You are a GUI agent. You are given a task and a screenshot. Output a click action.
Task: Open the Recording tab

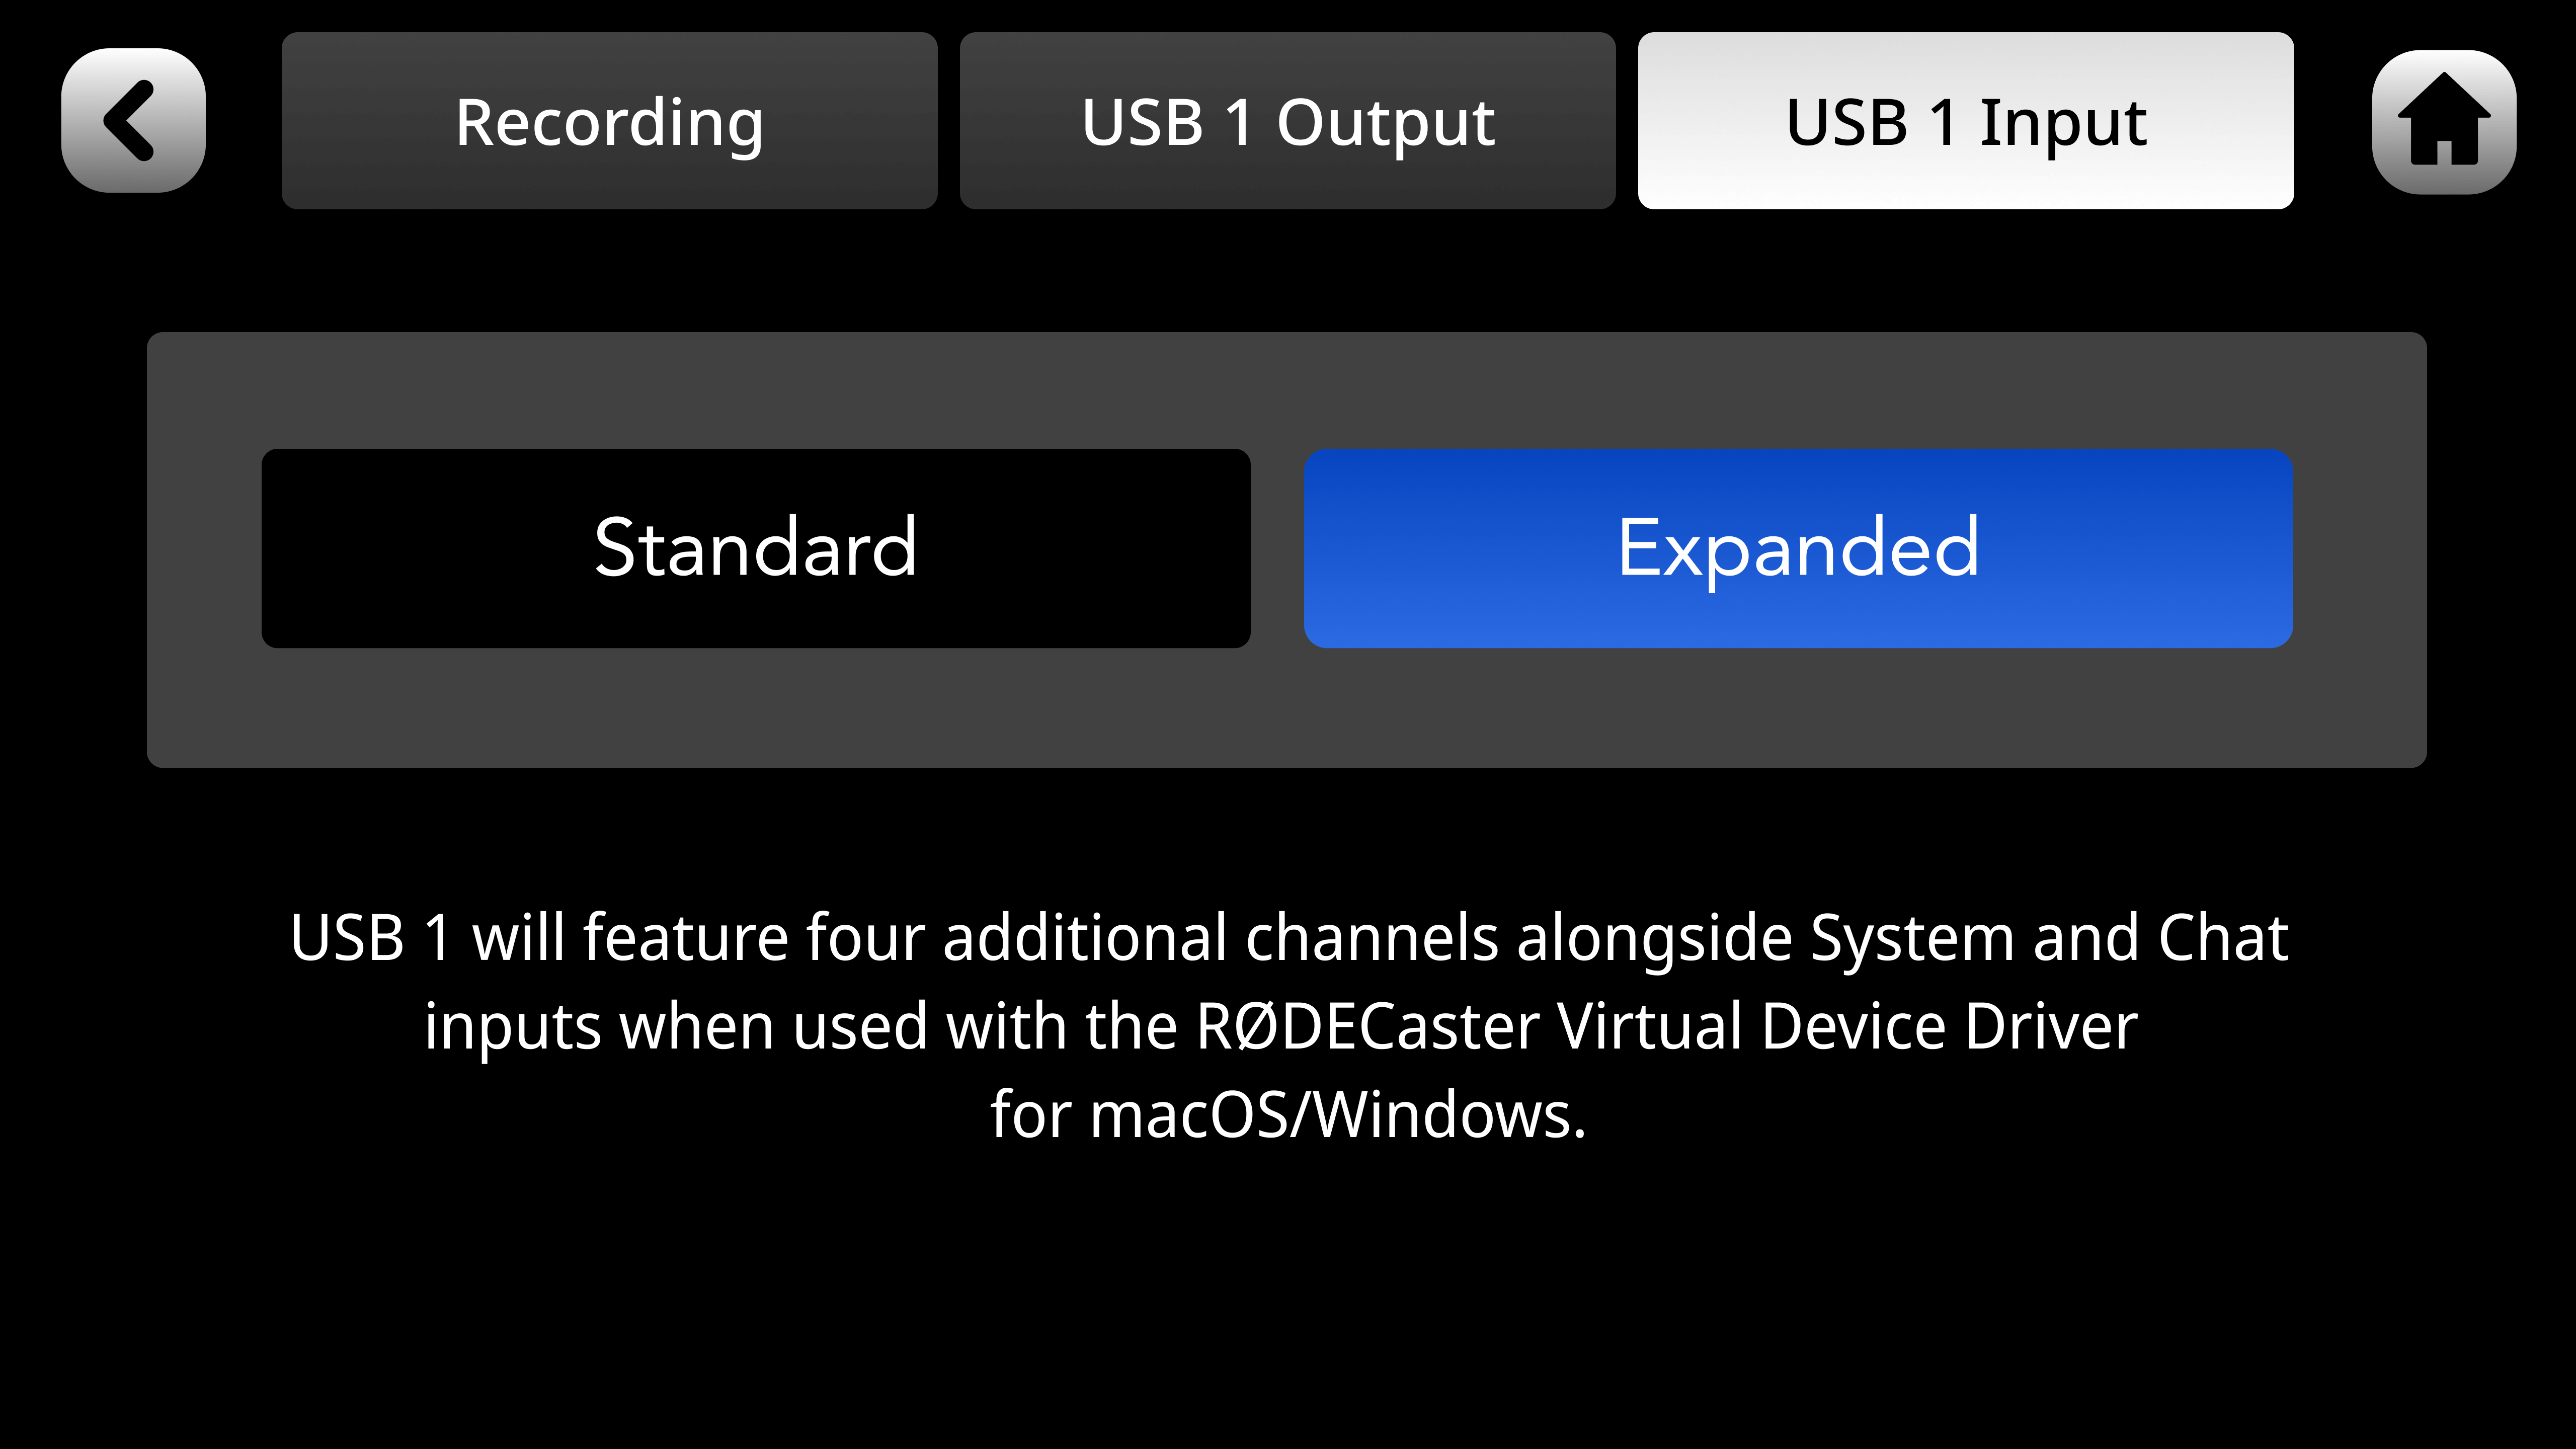609,121
